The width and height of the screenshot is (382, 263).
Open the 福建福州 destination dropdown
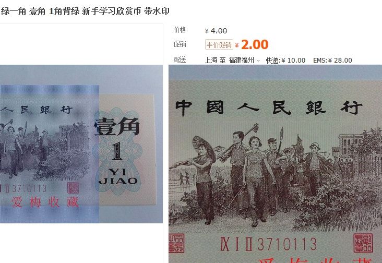244,60
